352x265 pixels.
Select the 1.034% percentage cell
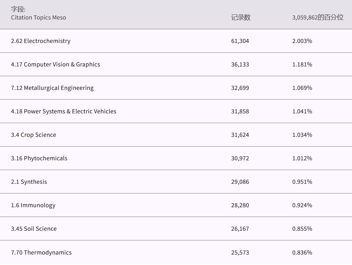[302, 135]
